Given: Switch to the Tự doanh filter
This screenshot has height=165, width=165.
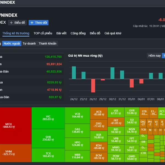Looking at the screenshot, I should (29, 43).
